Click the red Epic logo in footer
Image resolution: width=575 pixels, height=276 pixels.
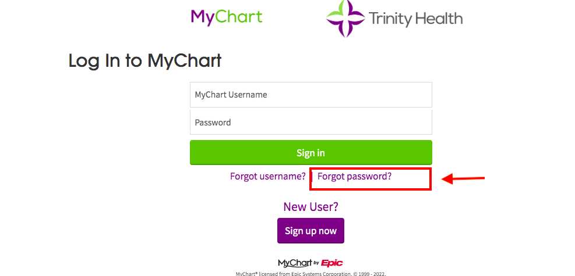pos(332,263)
